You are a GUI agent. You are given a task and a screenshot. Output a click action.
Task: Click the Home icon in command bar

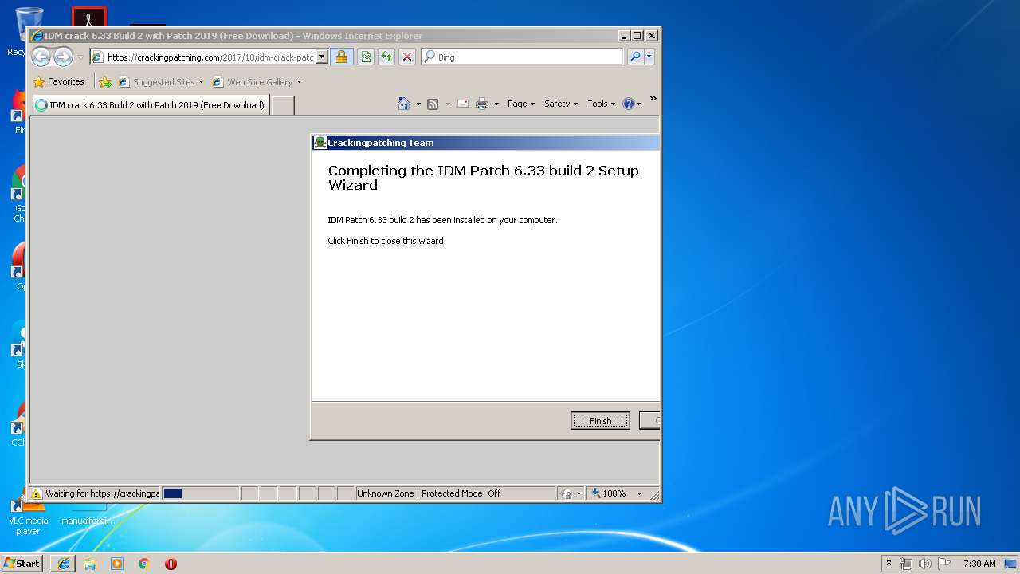[404, 104]
